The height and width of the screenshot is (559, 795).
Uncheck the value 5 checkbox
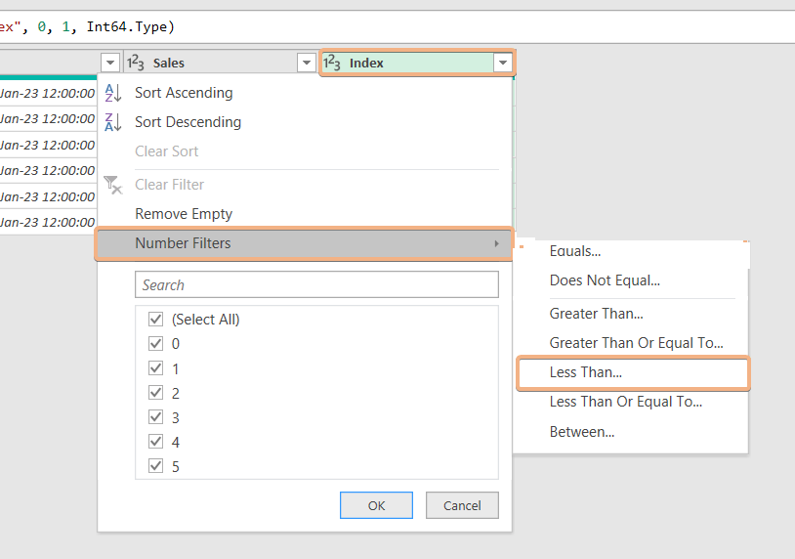click(155, 465)
